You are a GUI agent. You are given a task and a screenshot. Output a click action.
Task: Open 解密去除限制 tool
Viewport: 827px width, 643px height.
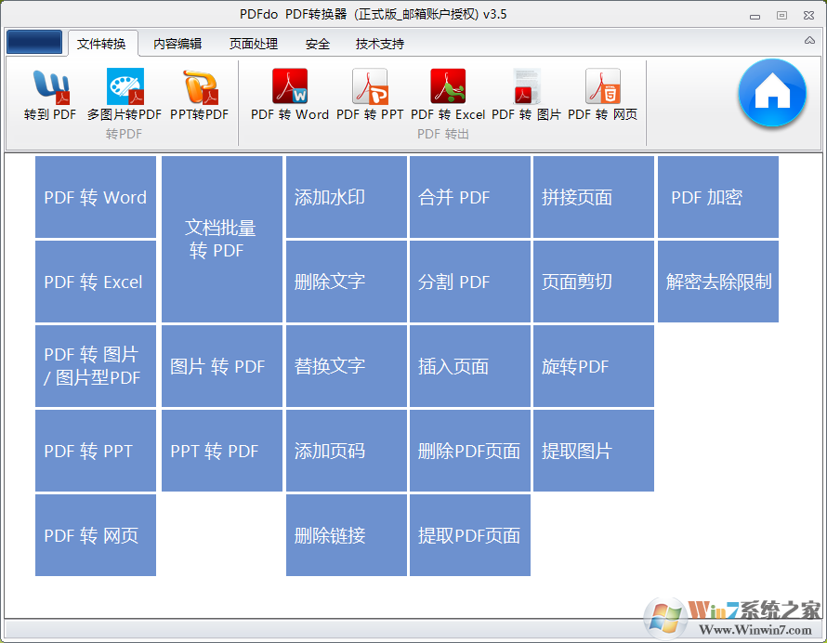pos(717,282)
